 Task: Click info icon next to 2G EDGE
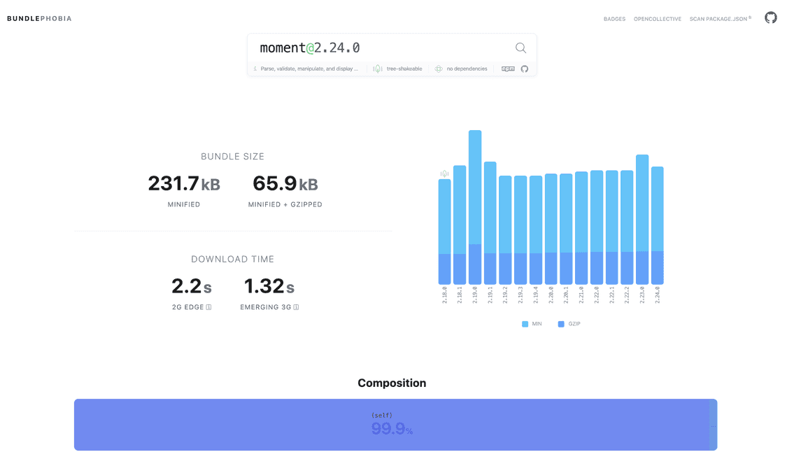pos(208,307)
